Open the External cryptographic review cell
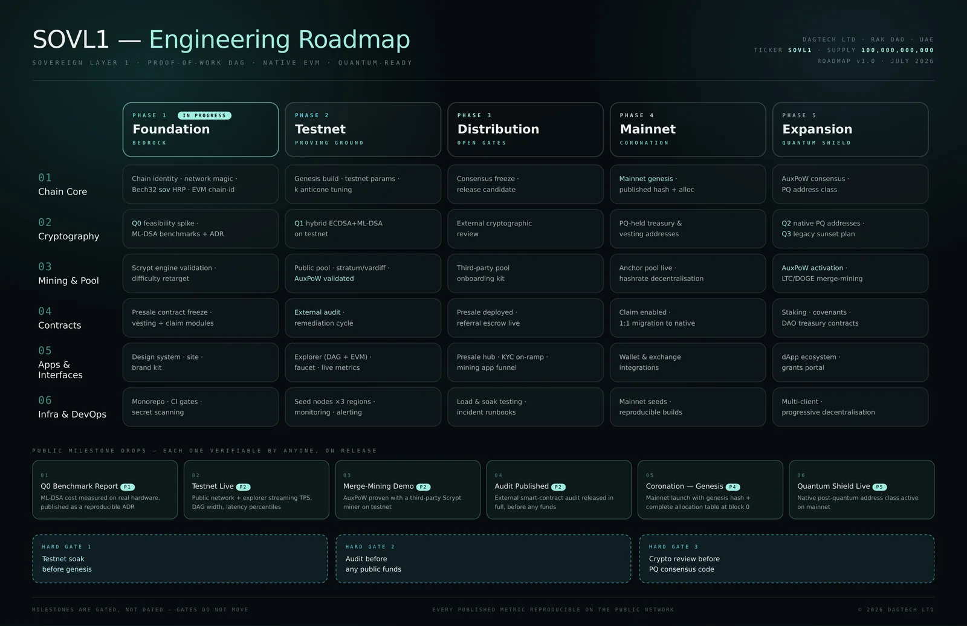Image resolution: width=967 pixels, height=626 pixels. coord(525,229)
